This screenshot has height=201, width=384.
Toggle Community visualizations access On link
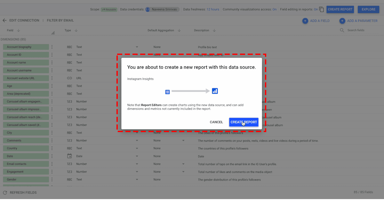coord(274,10)
